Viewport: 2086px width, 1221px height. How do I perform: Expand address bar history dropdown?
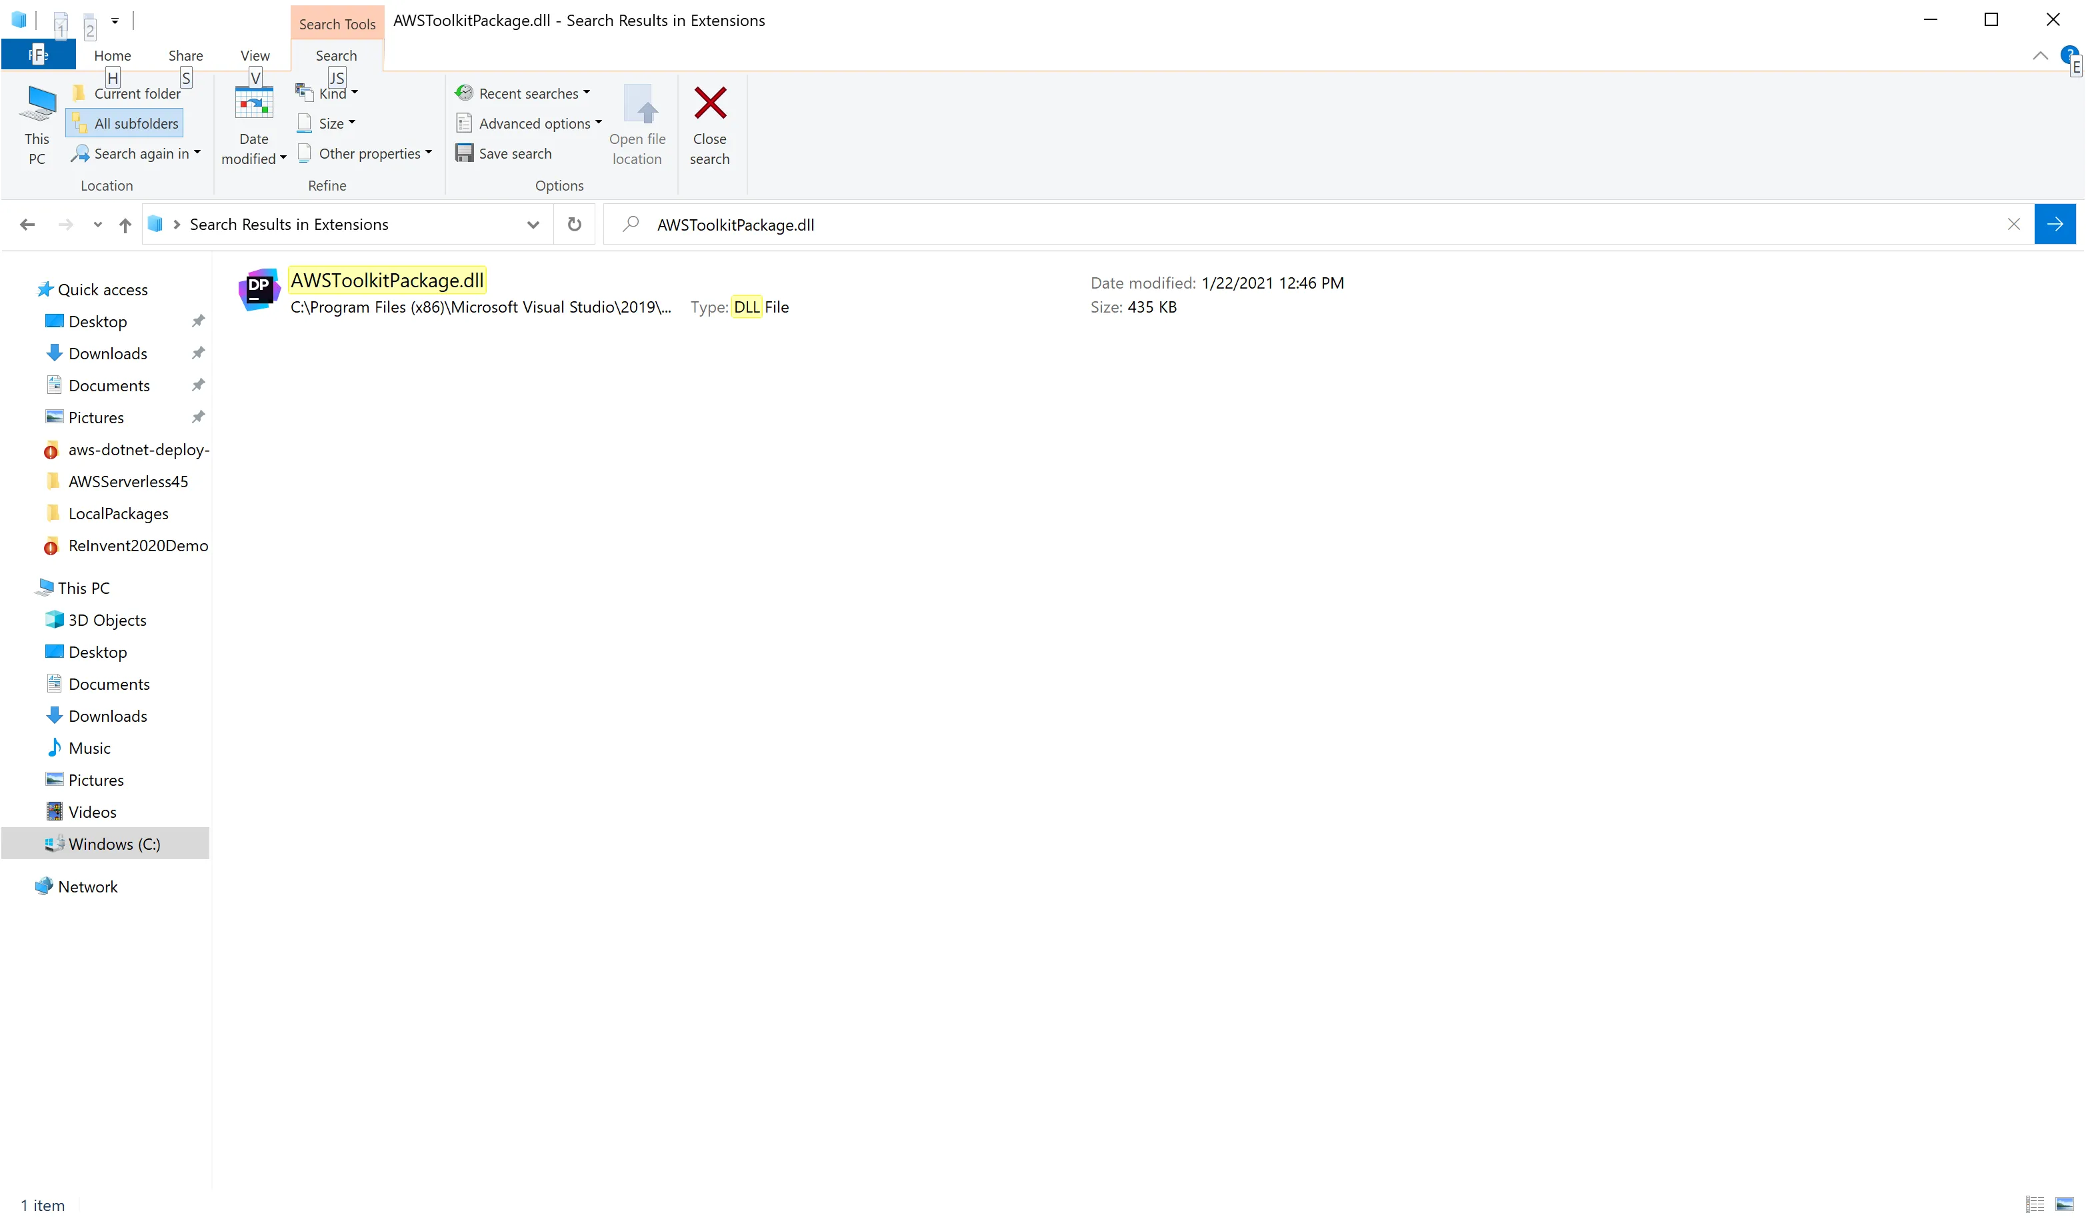point(532,225)
